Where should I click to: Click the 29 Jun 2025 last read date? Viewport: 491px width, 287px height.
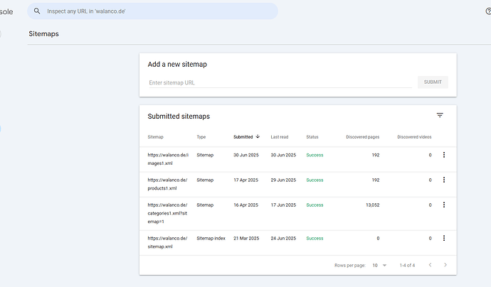pyautogui.click(x=283, y=180)
